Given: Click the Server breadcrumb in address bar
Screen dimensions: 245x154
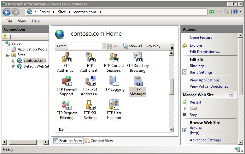Looking at the screenshot, I should 44,12.
